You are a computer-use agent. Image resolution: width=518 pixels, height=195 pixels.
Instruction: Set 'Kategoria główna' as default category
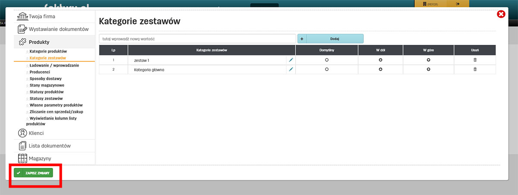(x=327, y=69)
